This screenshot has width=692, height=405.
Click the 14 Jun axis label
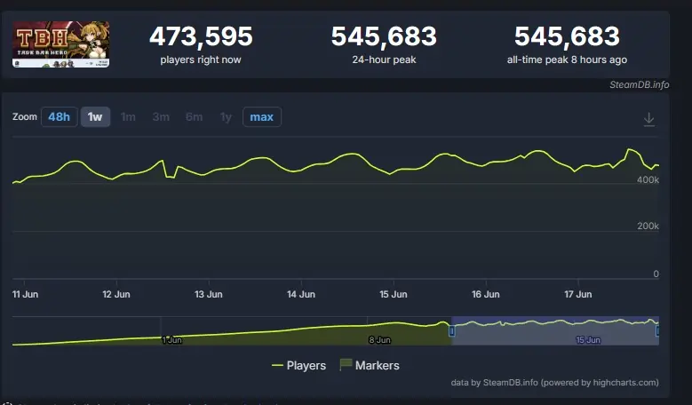[x=301, y=294]
